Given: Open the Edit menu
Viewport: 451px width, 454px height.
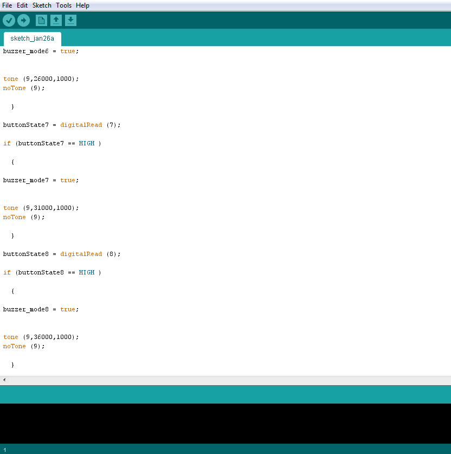Looking at the screenshot, I should pos(22,5).
